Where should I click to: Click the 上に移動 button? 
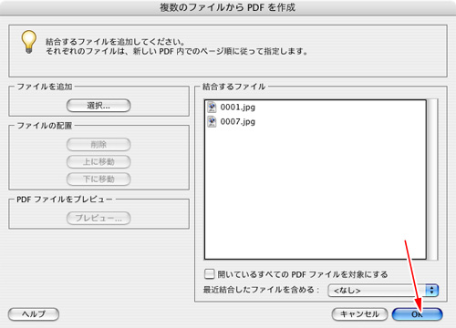pyautogui.click(x=98, y=161)
